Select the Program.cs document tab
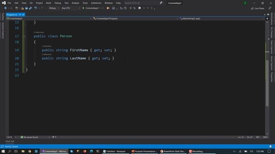The height and width of the screenshot is (154, 275). [x=12, y=15]
